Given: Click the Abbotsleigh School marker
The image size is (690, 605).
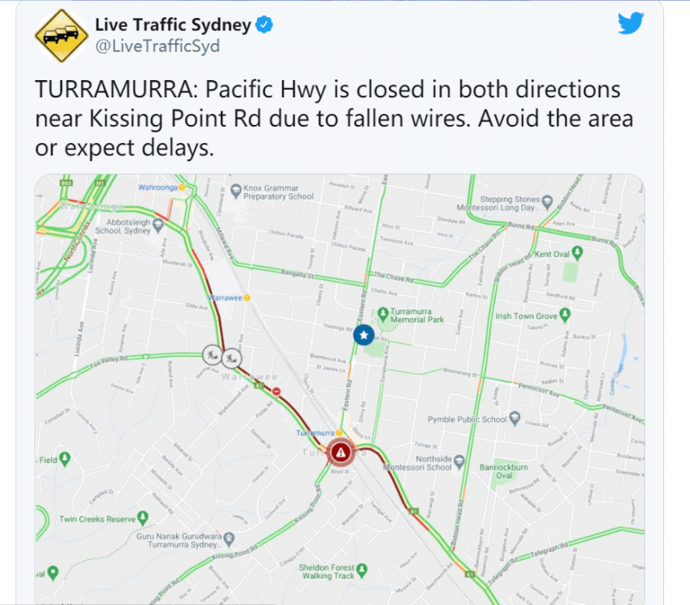Looking at the screenshot, I should (x=158, y=226).
